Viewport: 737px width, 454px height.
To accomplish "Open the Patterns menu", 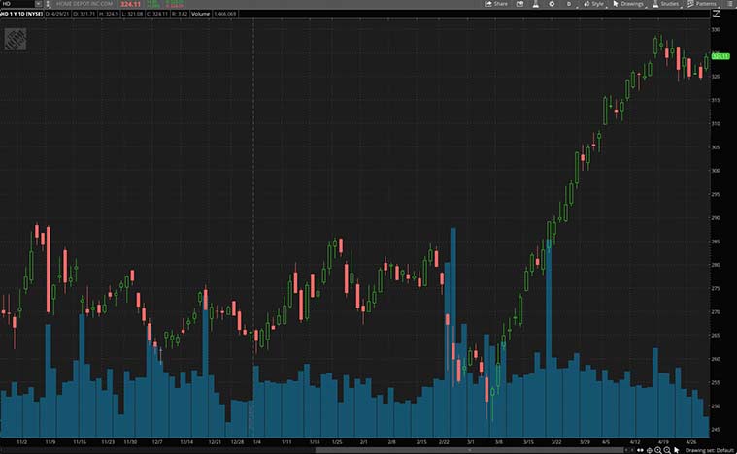I will 702,4.
